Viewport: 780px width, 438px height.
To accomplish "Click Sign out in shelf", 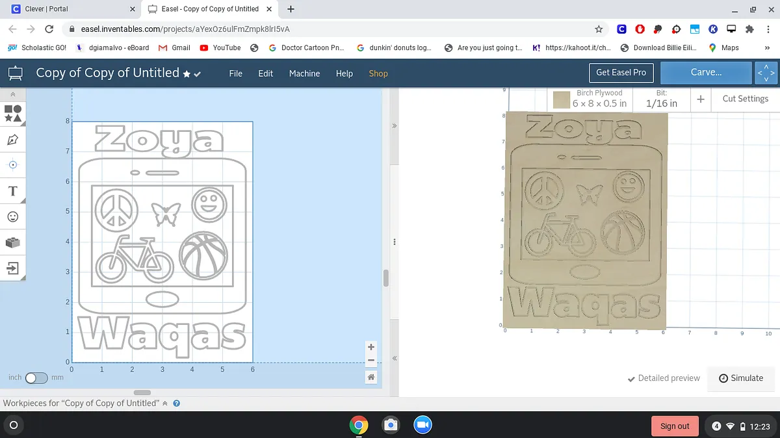I will 675,426.
